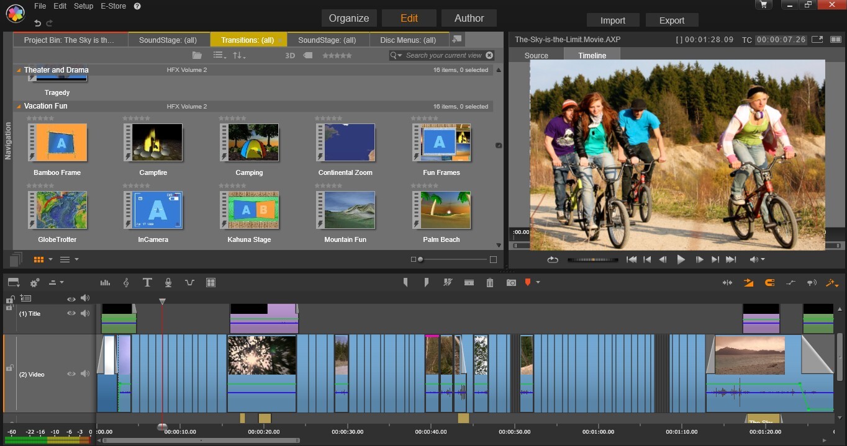The width and height of the screenshot is (847, 446).
Task: Select the Palm Beach transition thumbnail
Action: (x=442, y=210)
